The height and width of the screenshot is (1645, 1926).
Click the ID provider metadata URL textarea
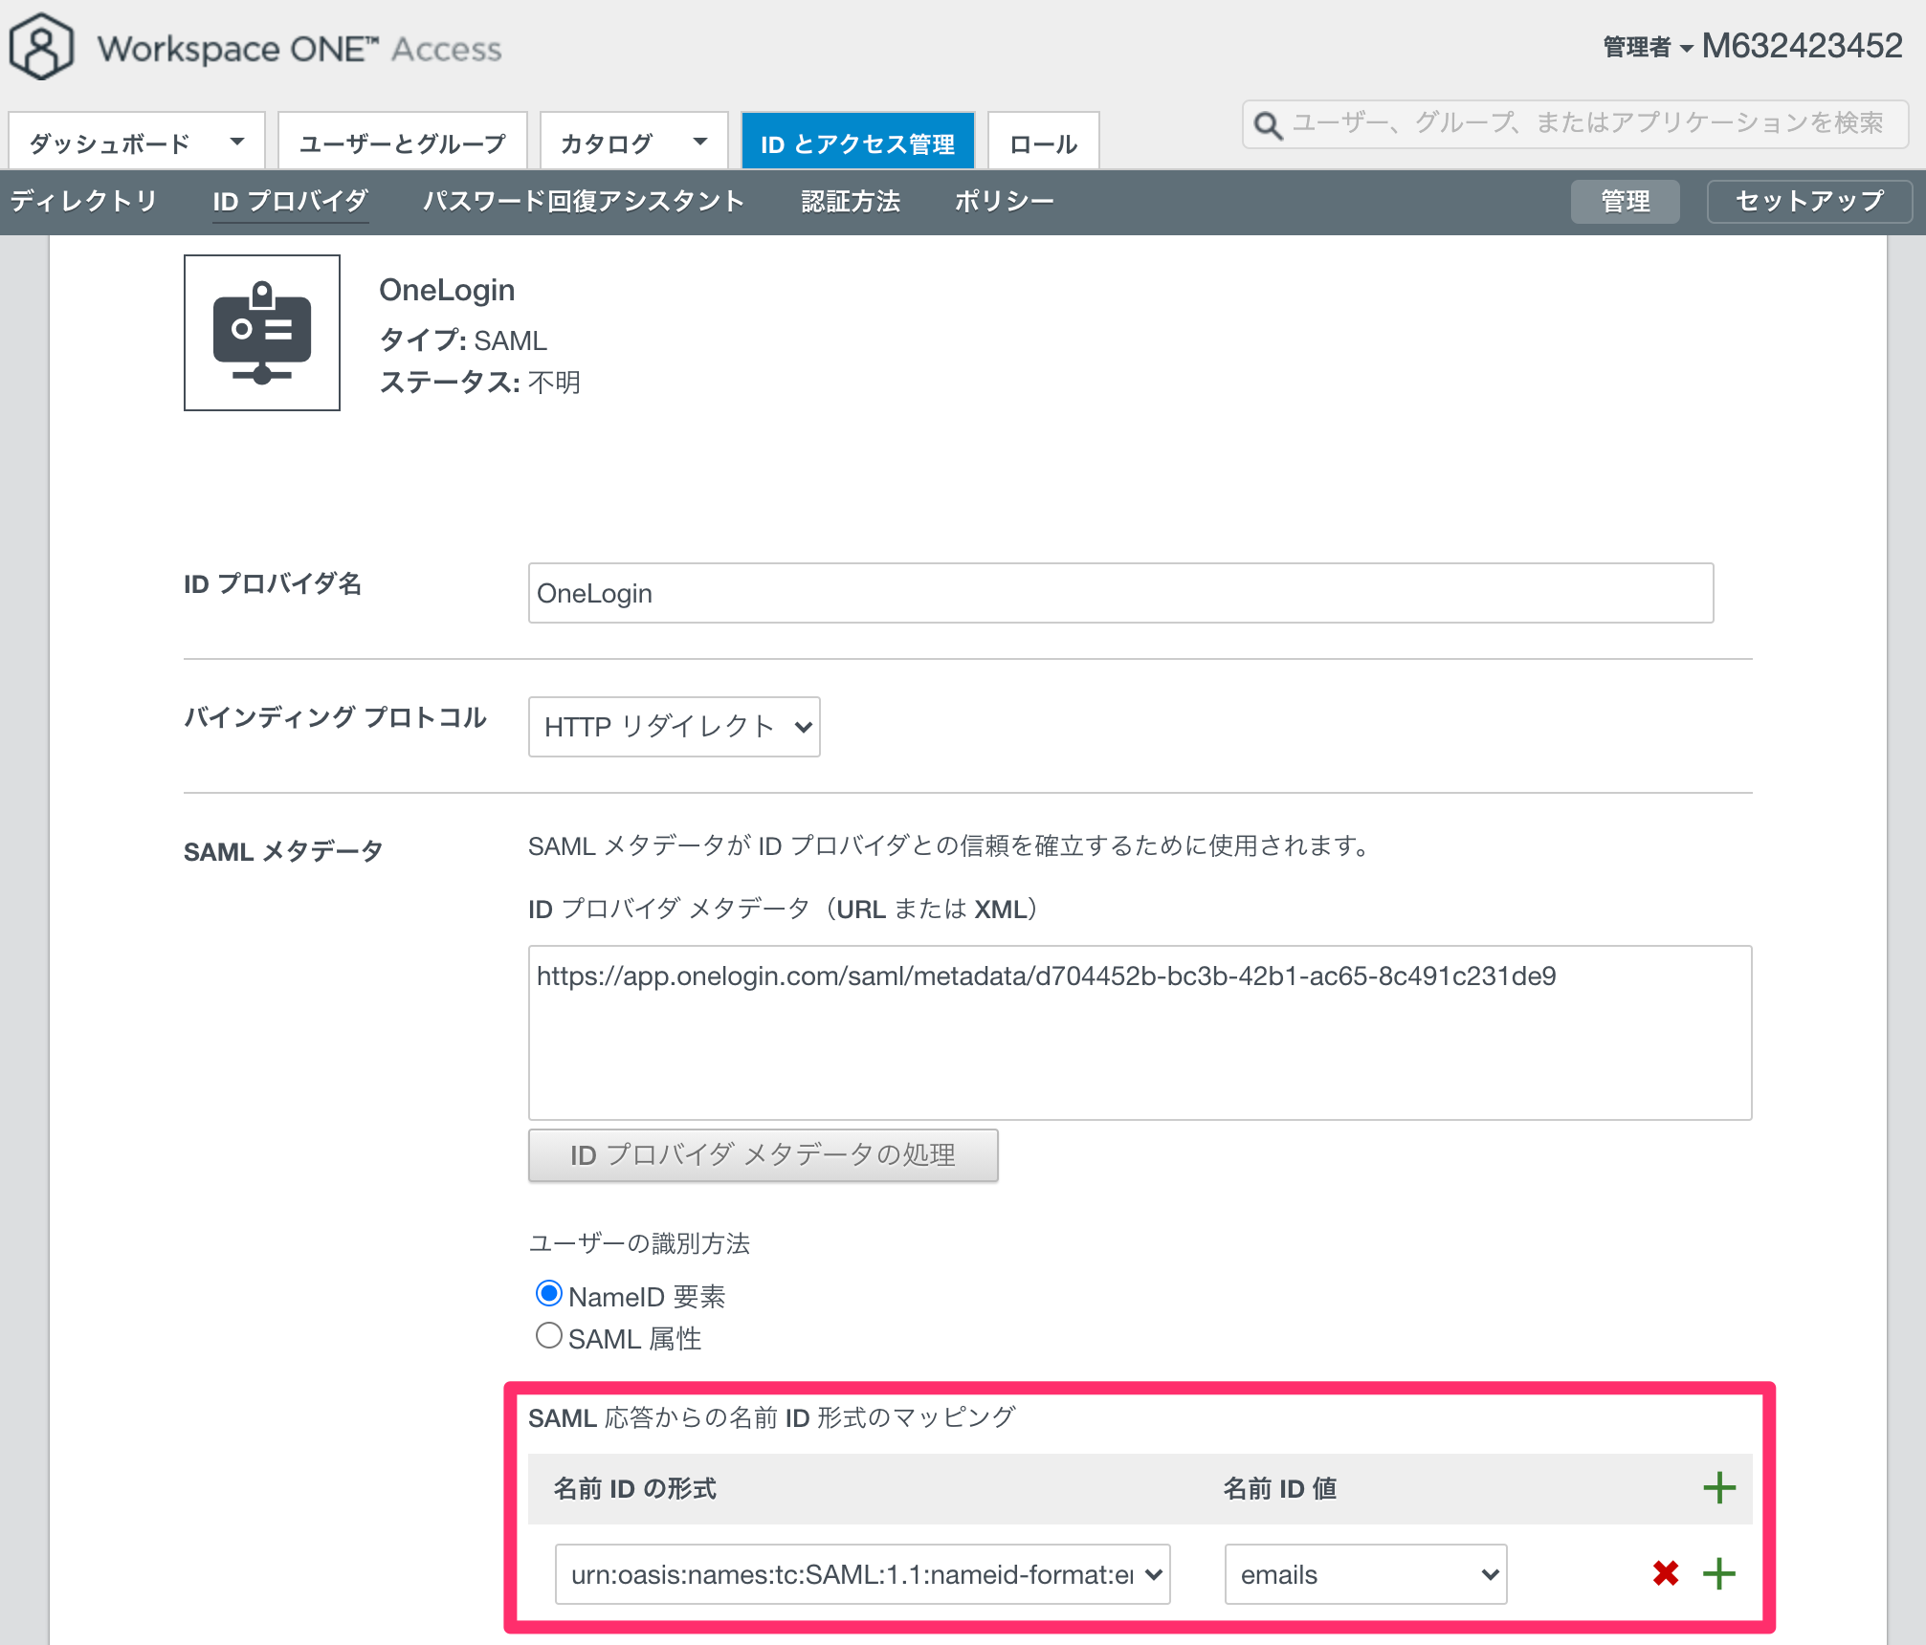(x=1140, y=1033)
